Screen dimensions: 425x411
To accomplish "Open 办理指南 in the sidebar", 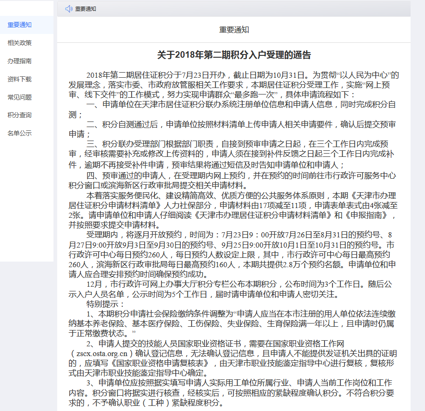I will pyautogui.click(x=20, y=61).
